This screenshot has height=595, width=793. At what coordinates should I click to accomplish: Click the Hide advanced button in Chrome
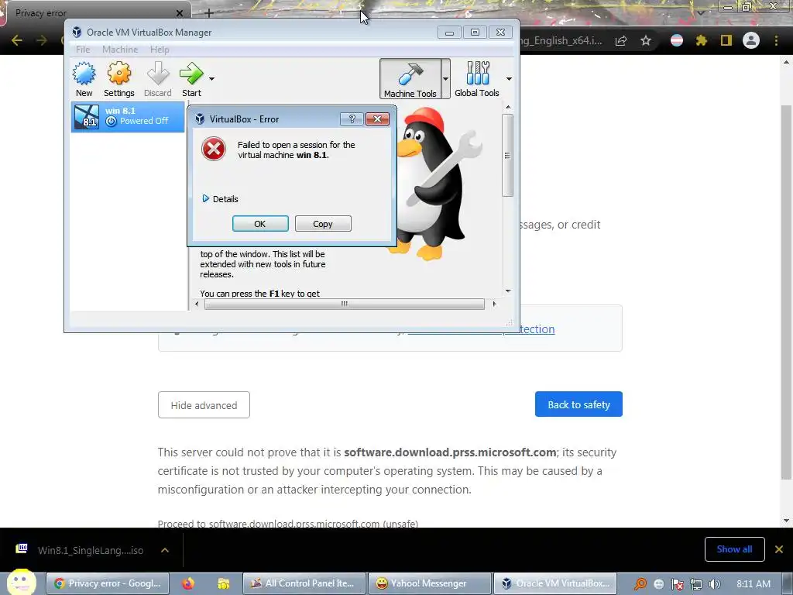tap(204, 404)
